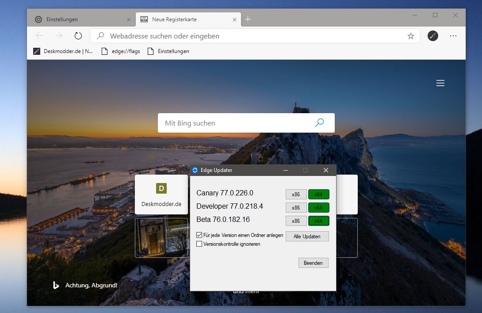
Task: Open the Einstellungen bookmark in favorites bar
Action: tap(168, 51)
